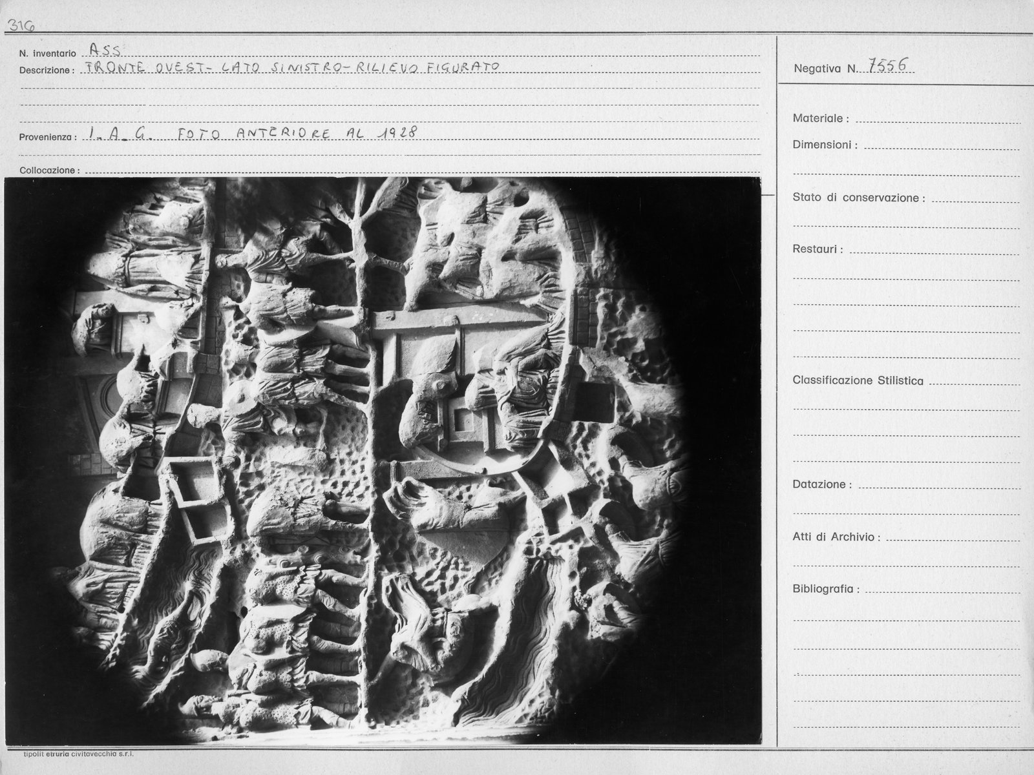Click the 'Classificazione Stilistica' label
The image size is (1034, 775).
pyautogui.click(x=858, y=380)
